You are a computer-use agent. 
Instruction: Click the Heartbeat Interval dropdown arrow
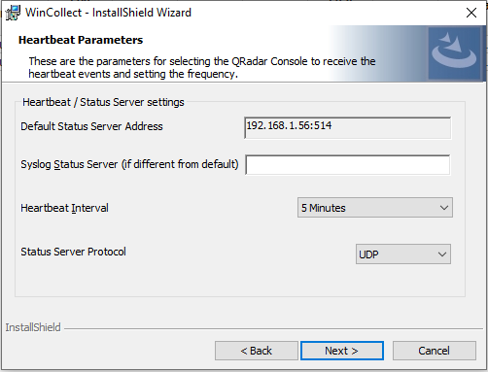click(444, 208)
